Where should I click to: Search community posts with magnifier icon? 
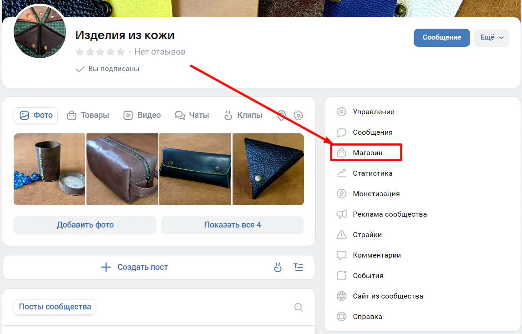coord(299,307)
